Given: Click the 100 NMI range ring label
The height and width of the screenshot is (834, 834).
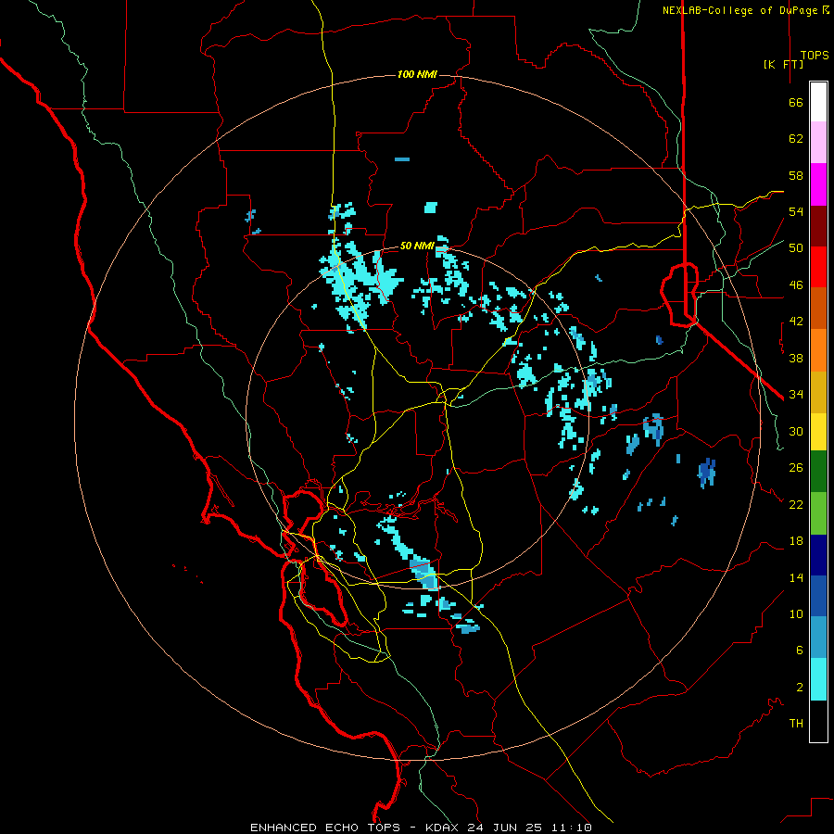Looking at the screenshot, I should click(x=417, y=74).
